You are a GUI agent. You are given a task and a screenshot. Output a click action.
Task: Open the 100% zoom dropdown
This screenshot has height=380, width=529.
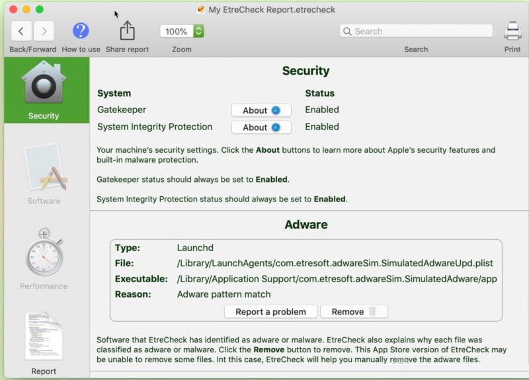tap(183, 31)
